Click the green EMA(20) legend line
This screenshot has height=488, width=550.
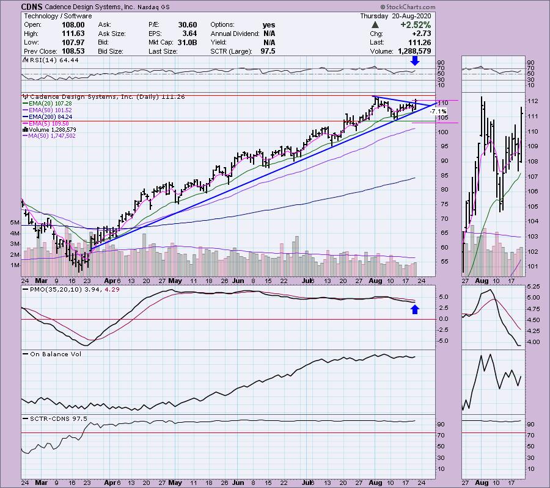[x=26, y=104]
